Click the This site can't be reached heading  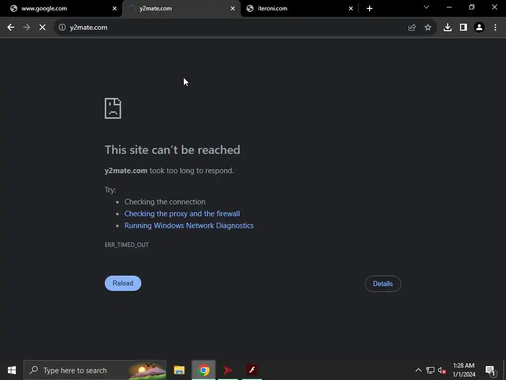(x=172, y=150)
